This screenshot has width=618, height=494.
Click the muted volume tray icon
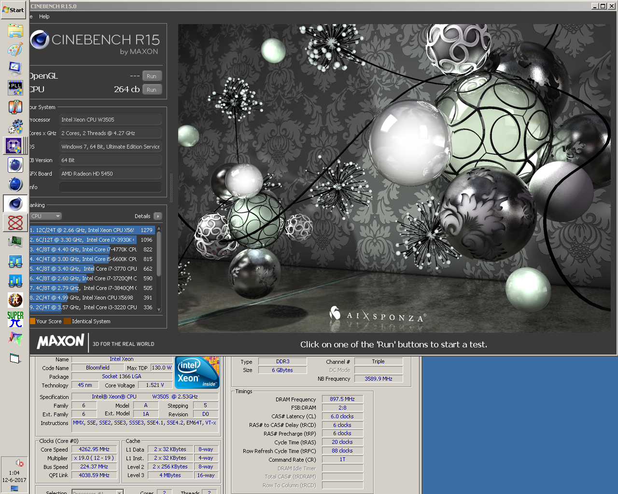(x=19, y=463)
